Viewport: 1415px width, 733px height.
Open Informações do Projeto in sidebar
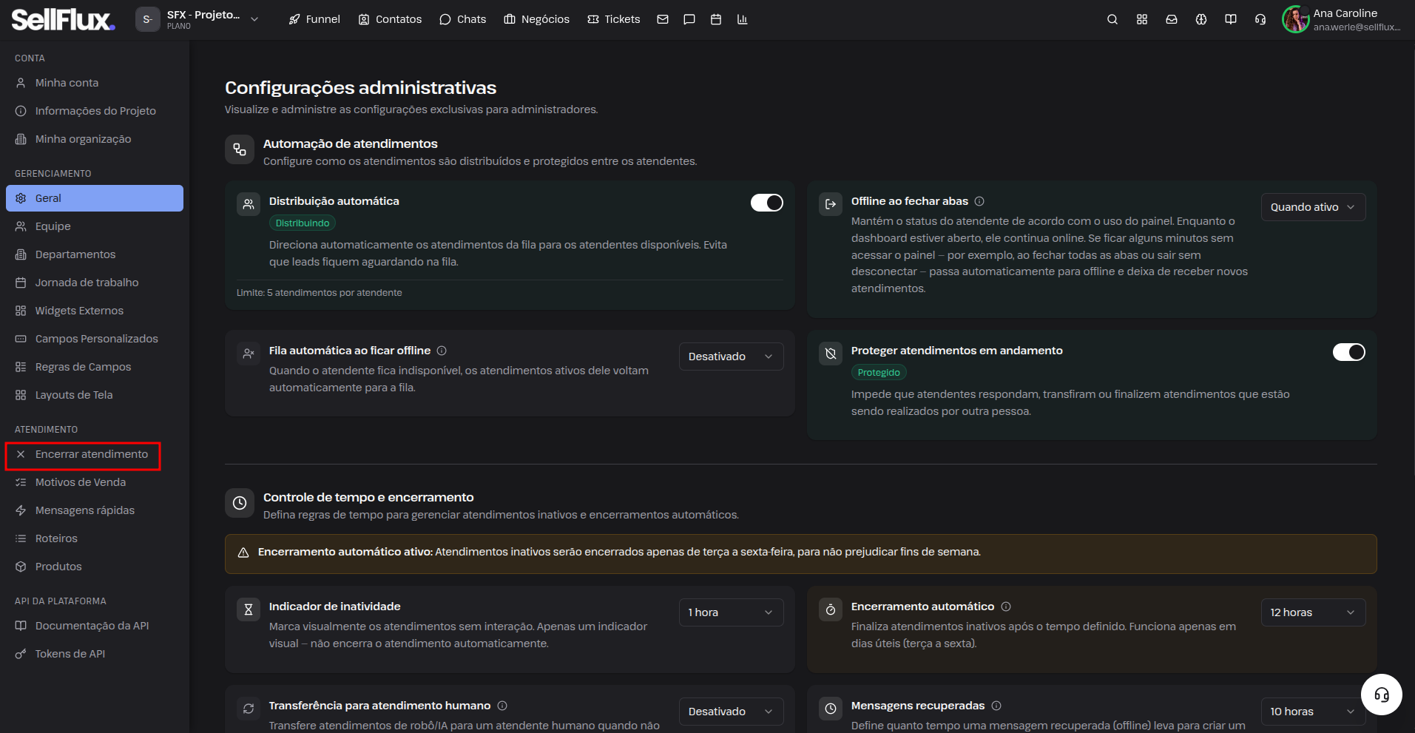click(x=95, y=111)
